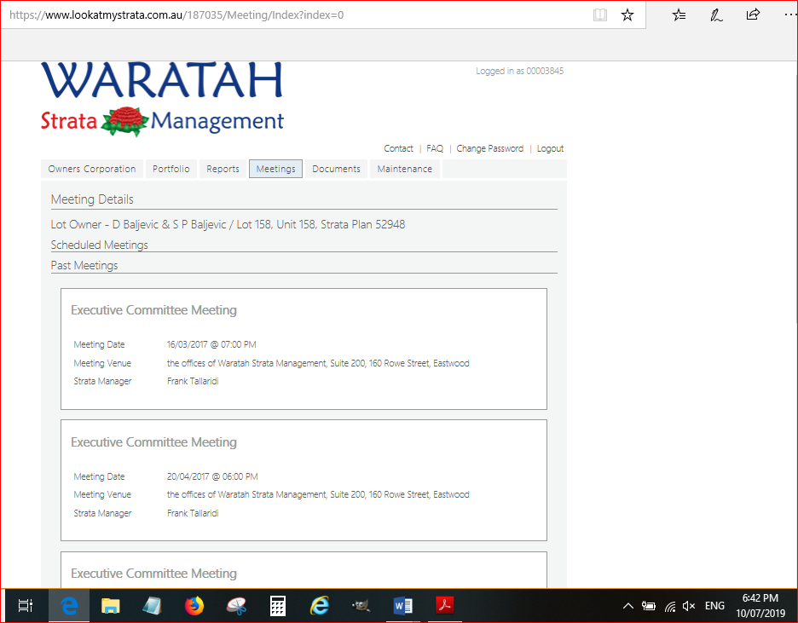Image resolution: width=798 pixels, height=623 pixels.
Task: Check the battery status tray icon
Action: point(648,606)
